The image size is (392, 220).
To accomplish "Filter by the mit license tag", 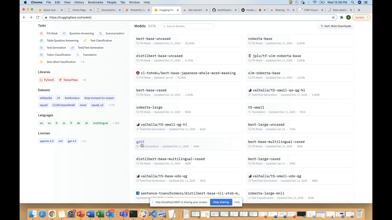I will 61,141.
